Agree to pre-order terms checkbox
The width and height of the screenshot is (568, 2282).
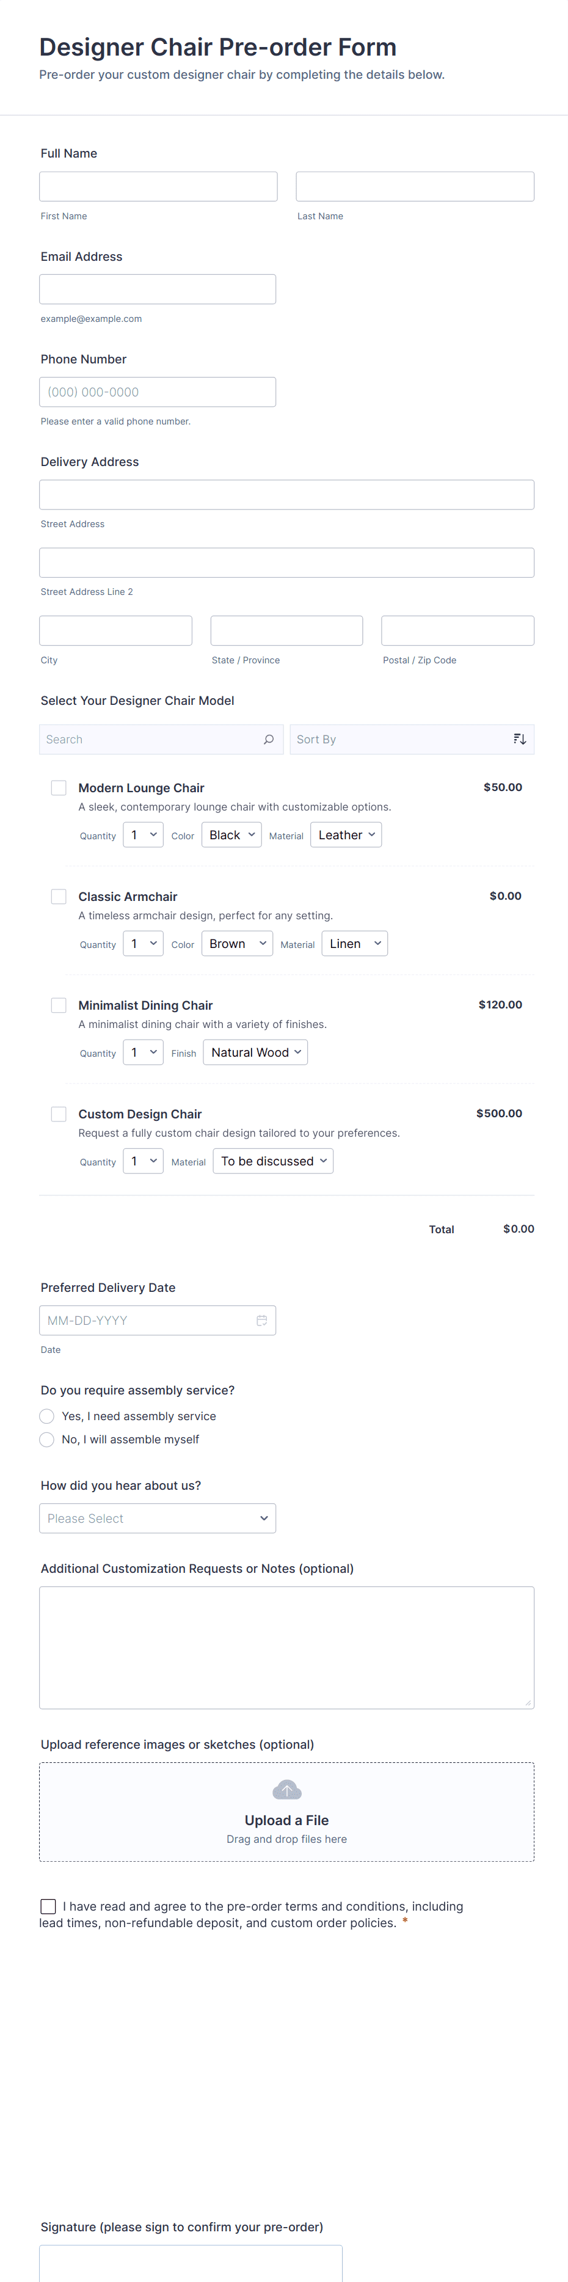[49, 1906]
